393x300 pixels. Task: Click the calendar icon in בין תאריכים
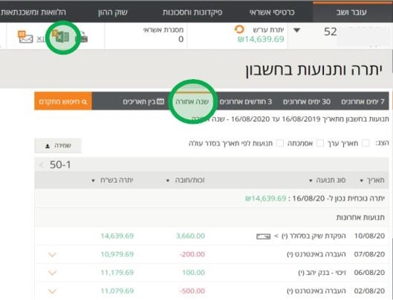(160, 101)
